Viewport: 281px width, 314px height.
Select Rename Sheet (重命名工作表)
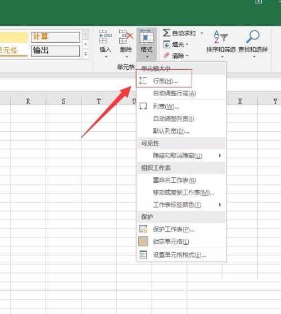(182, 180)
